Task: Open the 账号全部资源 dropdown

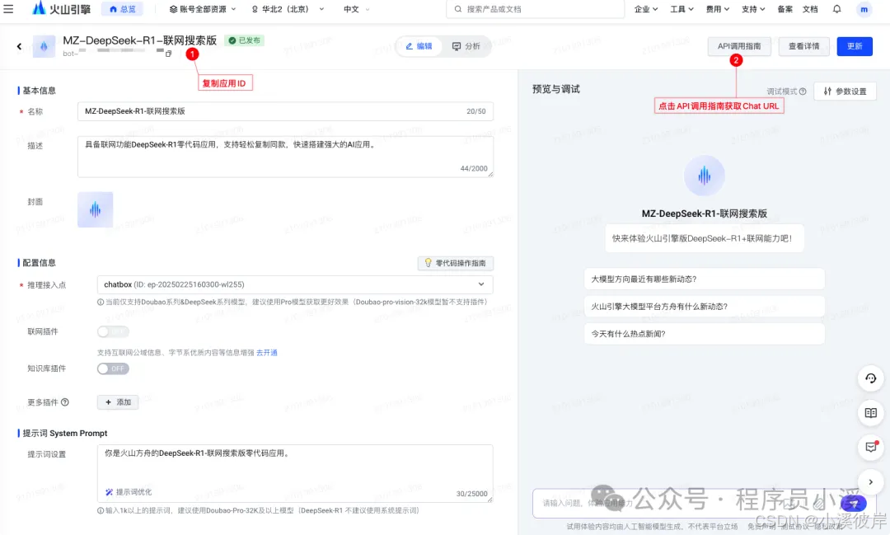Action: tap(203, 9)
